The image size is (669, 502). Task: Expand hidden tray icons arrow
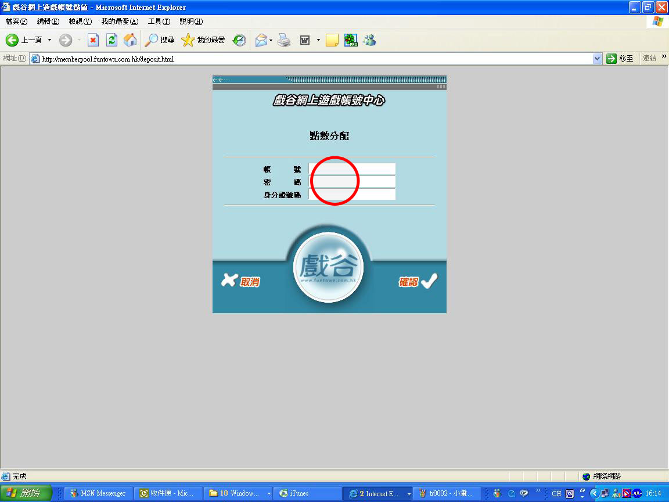594,493
